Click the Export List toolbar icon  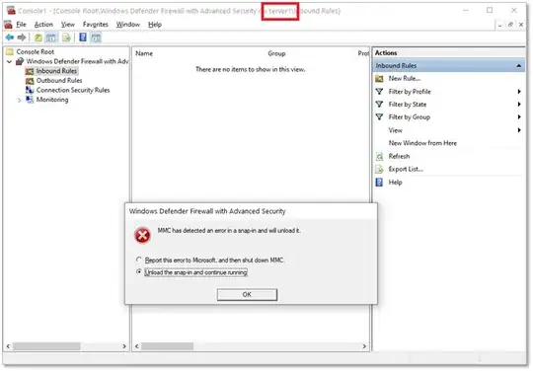click(x=66, y=37)
